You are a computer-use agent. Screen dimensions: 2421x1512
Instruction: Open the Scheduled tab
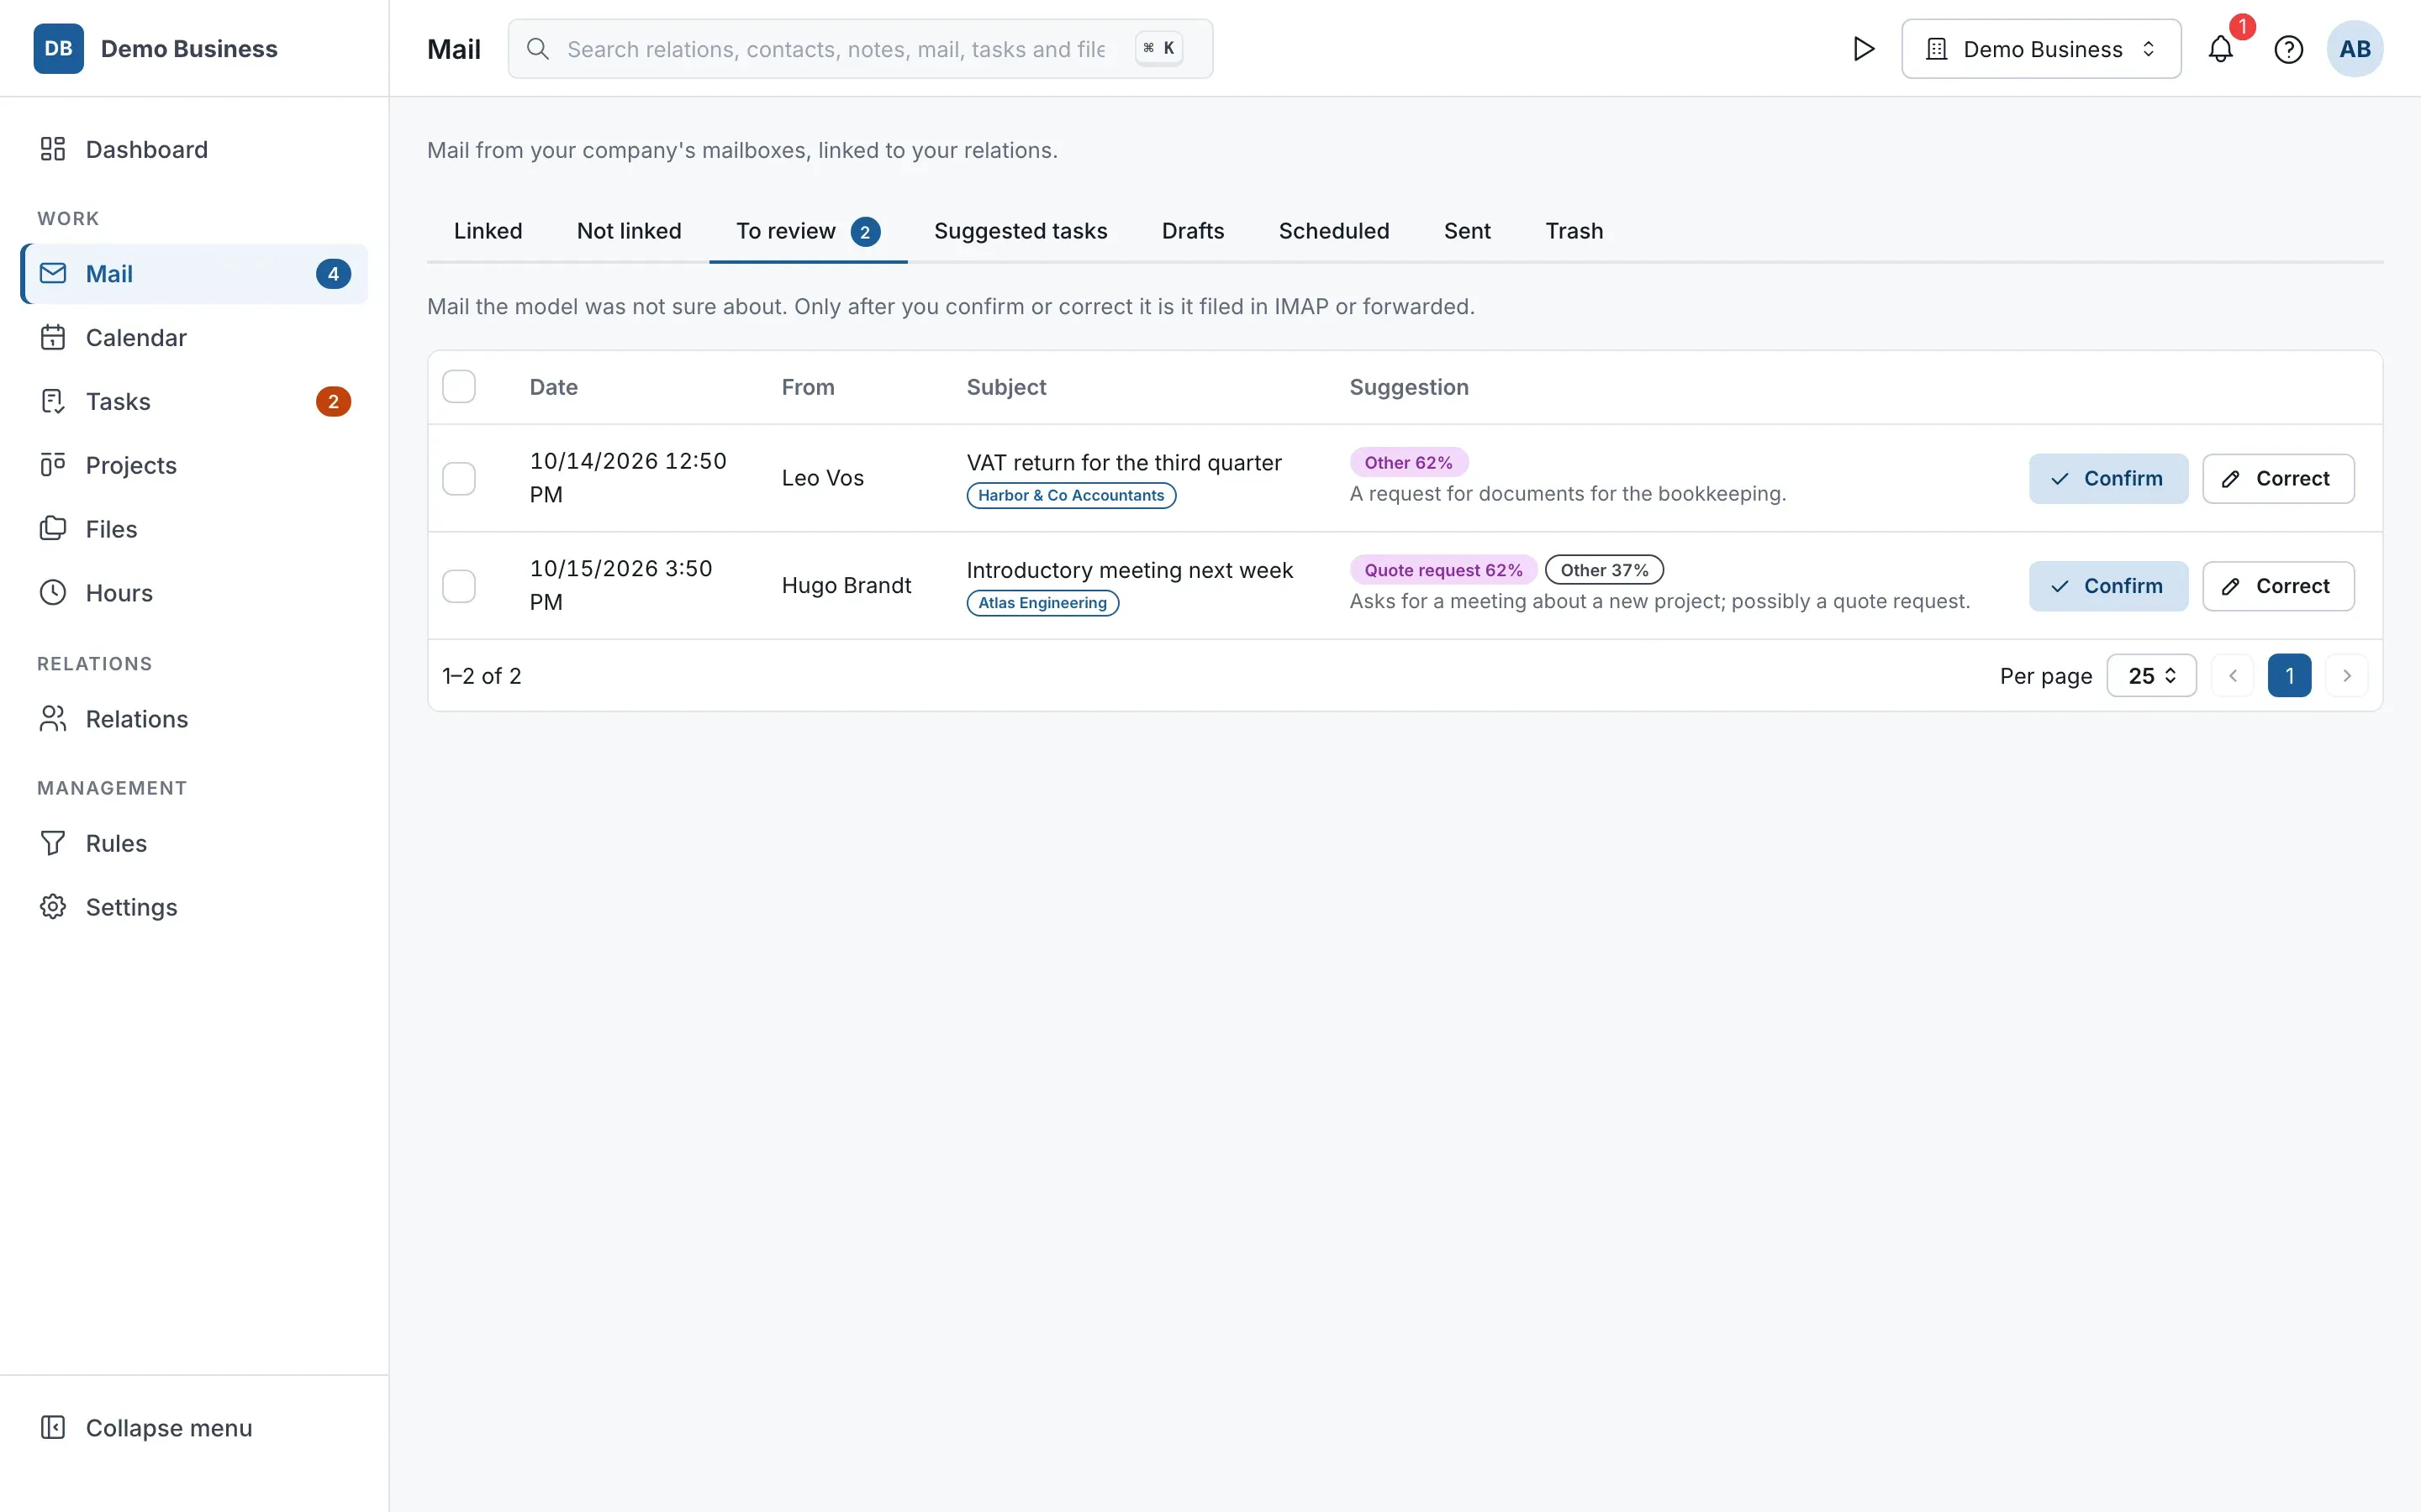pyautogui.click(x=1333, y=231)
